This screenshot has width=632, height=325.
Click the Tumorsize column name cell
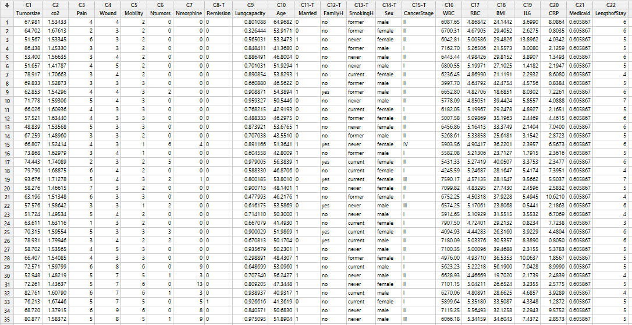(29, 12)
